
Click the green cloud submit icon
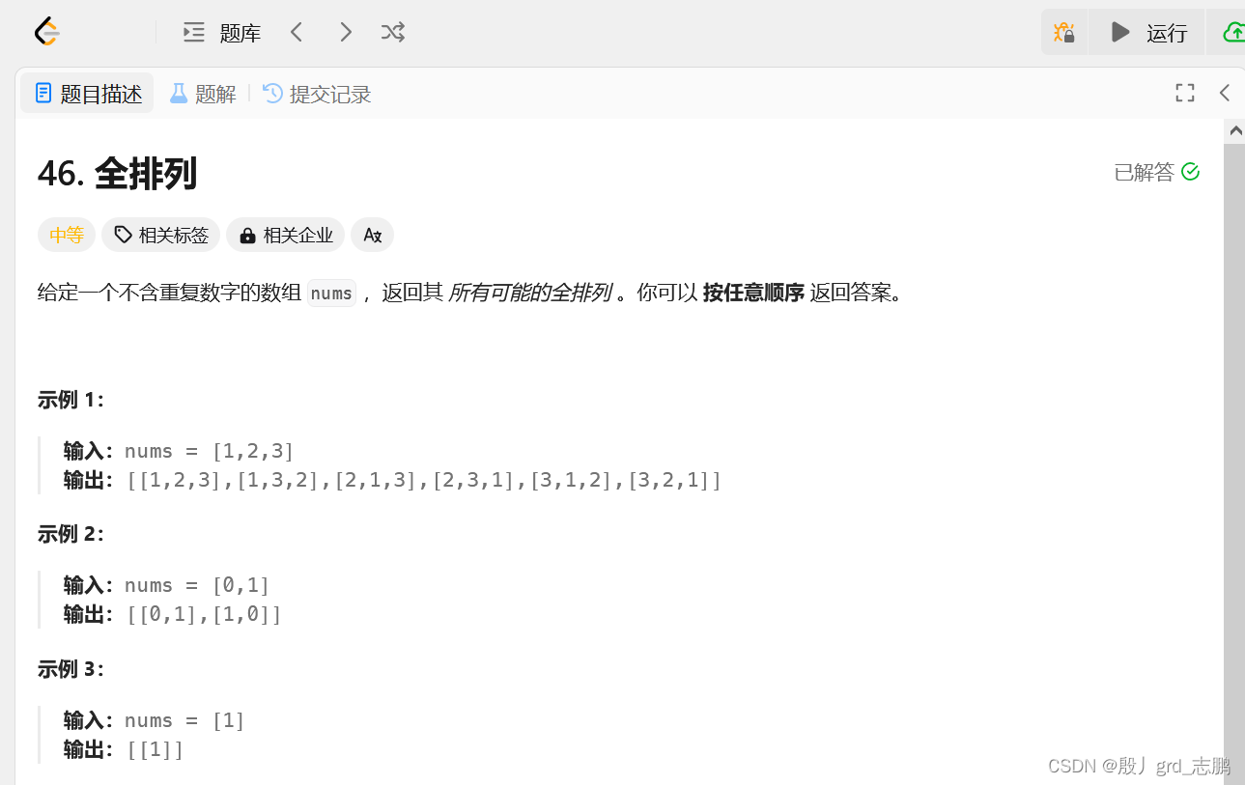click(x=1233, y=33)
